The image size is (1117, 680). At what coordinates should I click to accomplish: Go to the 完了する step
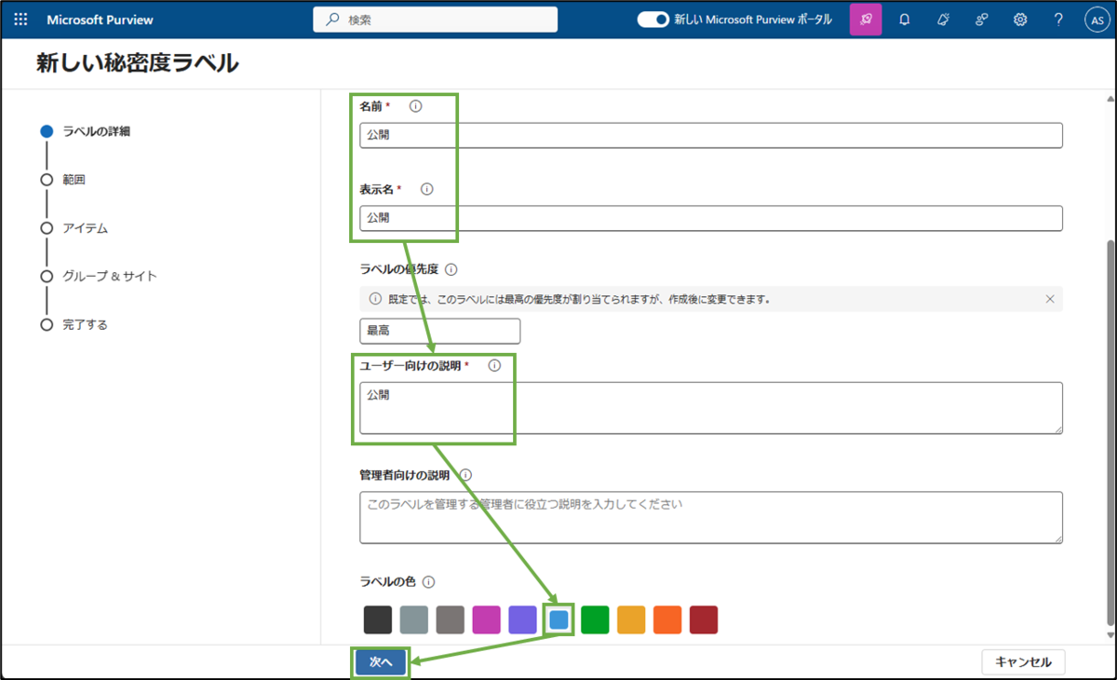point(74,325)
